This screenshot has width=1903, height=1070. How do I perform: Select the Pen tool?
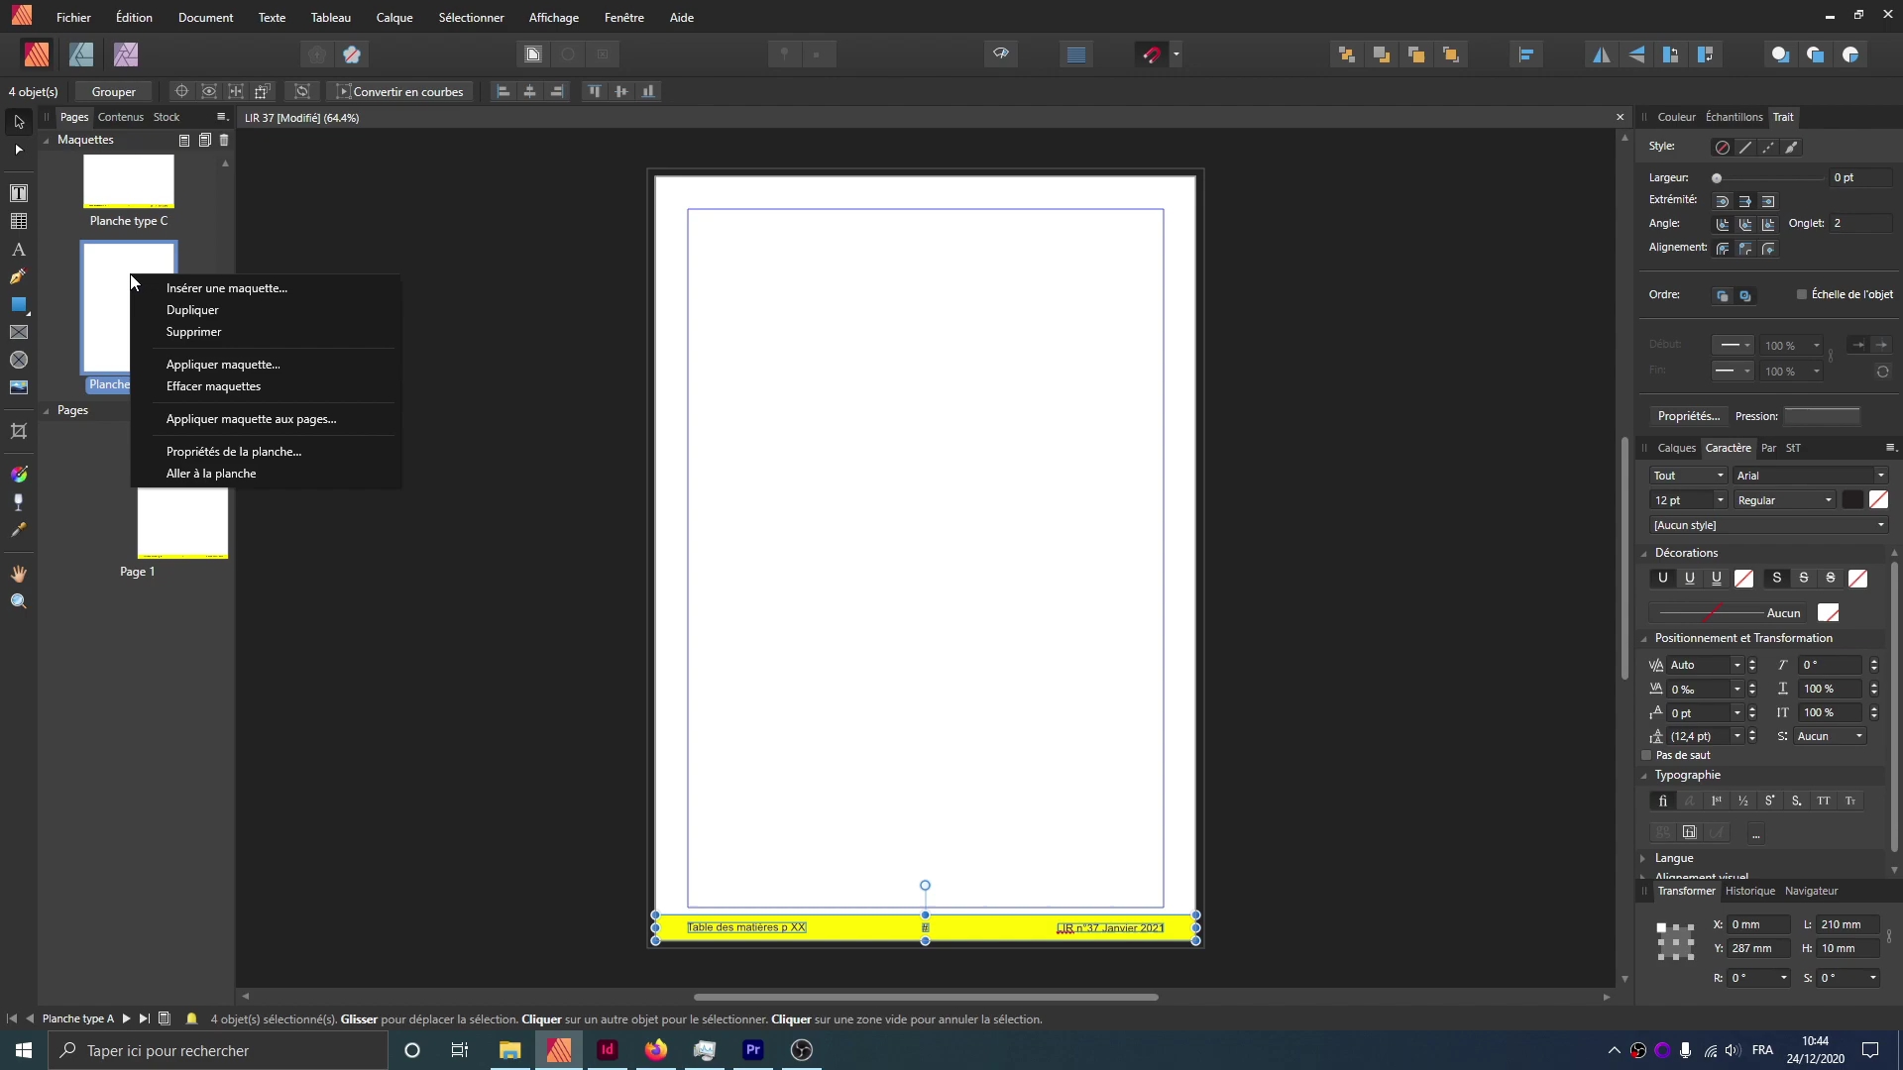[18, 276]
